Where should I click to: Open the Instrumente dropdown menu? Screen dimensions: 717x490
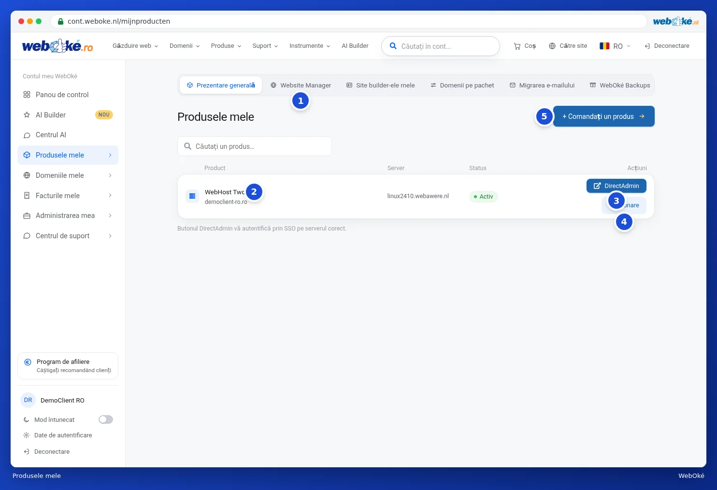(x=310, y=46)
